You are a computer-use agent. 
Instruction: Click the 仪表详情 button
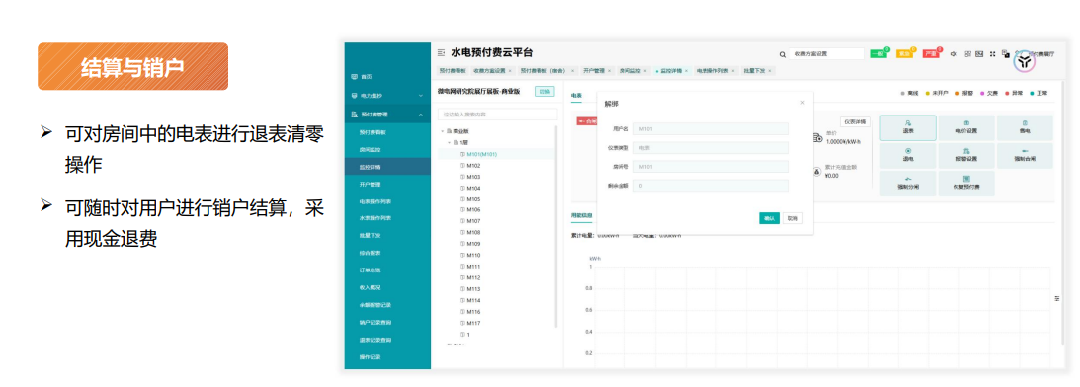[x=856, y=121]
